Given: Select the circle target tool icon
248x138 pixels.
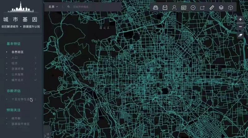Looking at the screenshot, I should click(x=193, y=7).
